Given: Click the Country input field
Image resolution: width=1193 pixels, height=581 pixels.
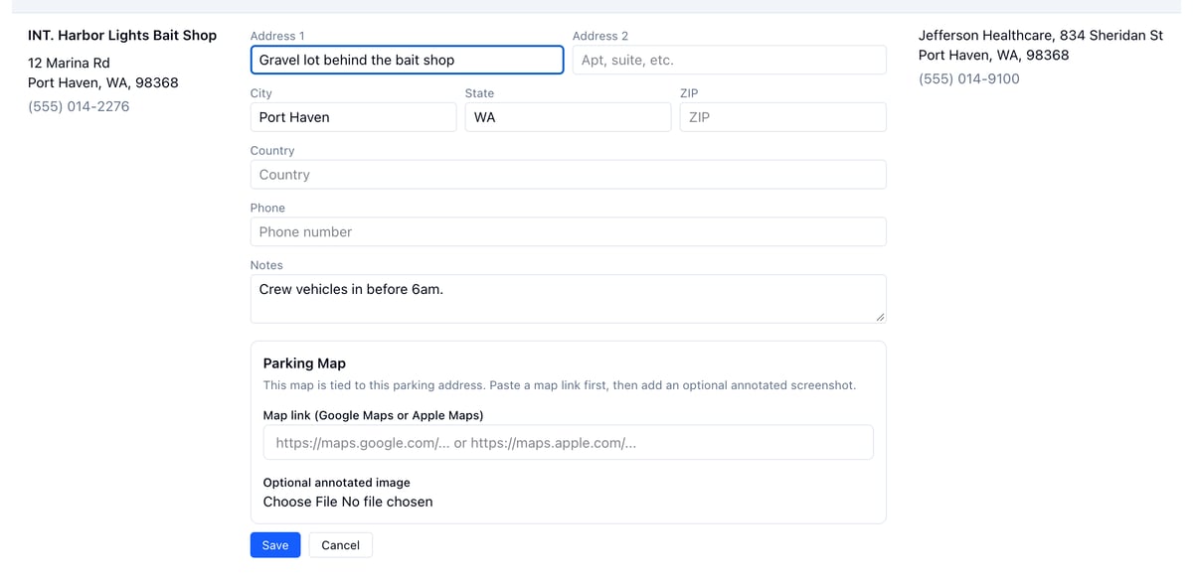Looking at the screenshot, I should (x=568, y=175).
